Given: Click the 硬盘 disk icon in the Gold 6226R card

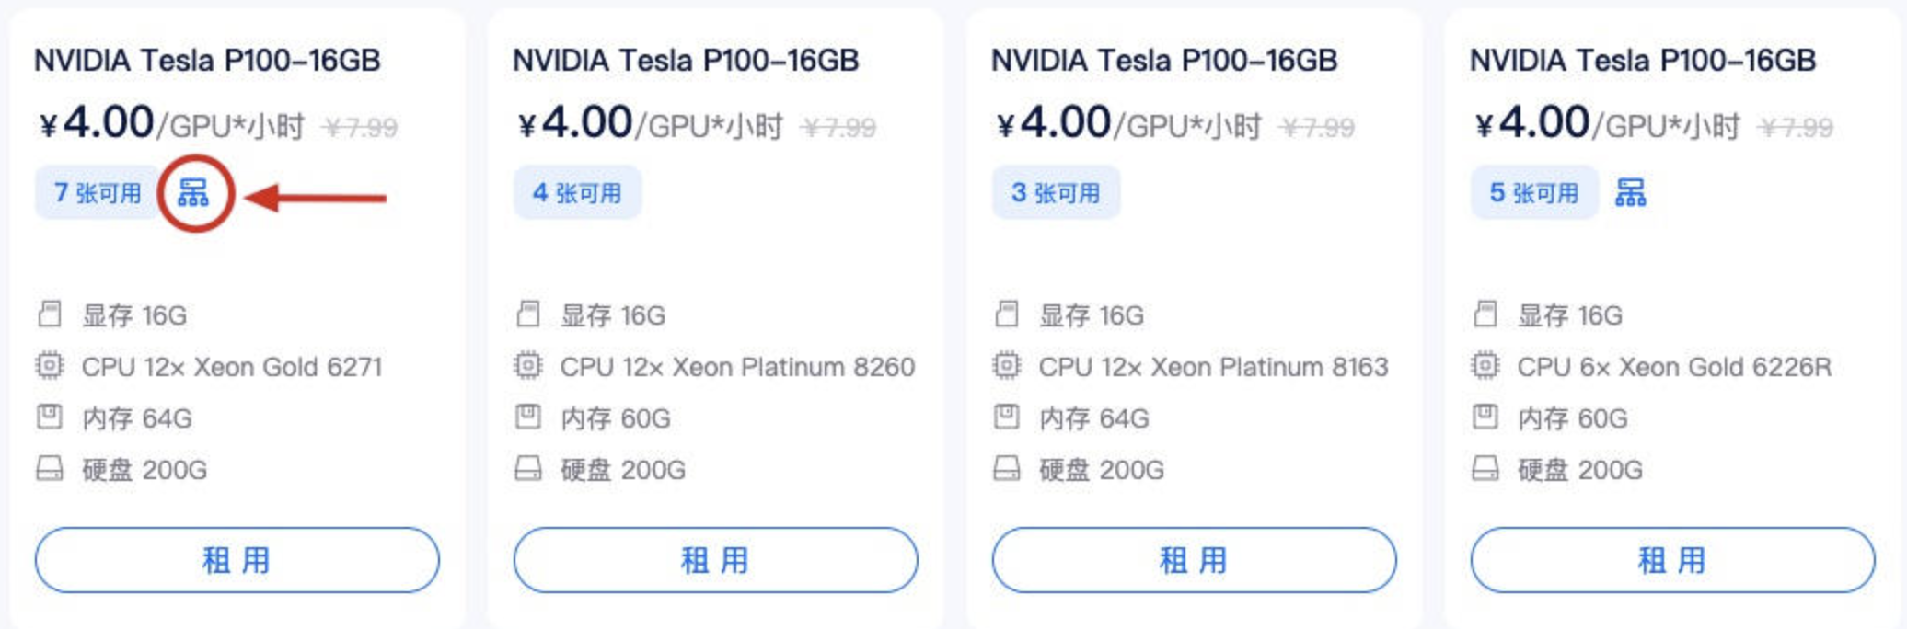Looking at the screenshot, I should tap(1485, 469).
